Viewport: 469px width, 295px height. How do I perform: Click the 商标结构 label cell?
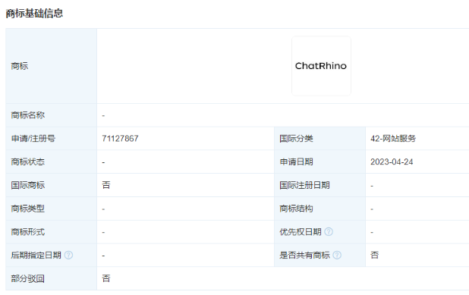pos(319,209)
